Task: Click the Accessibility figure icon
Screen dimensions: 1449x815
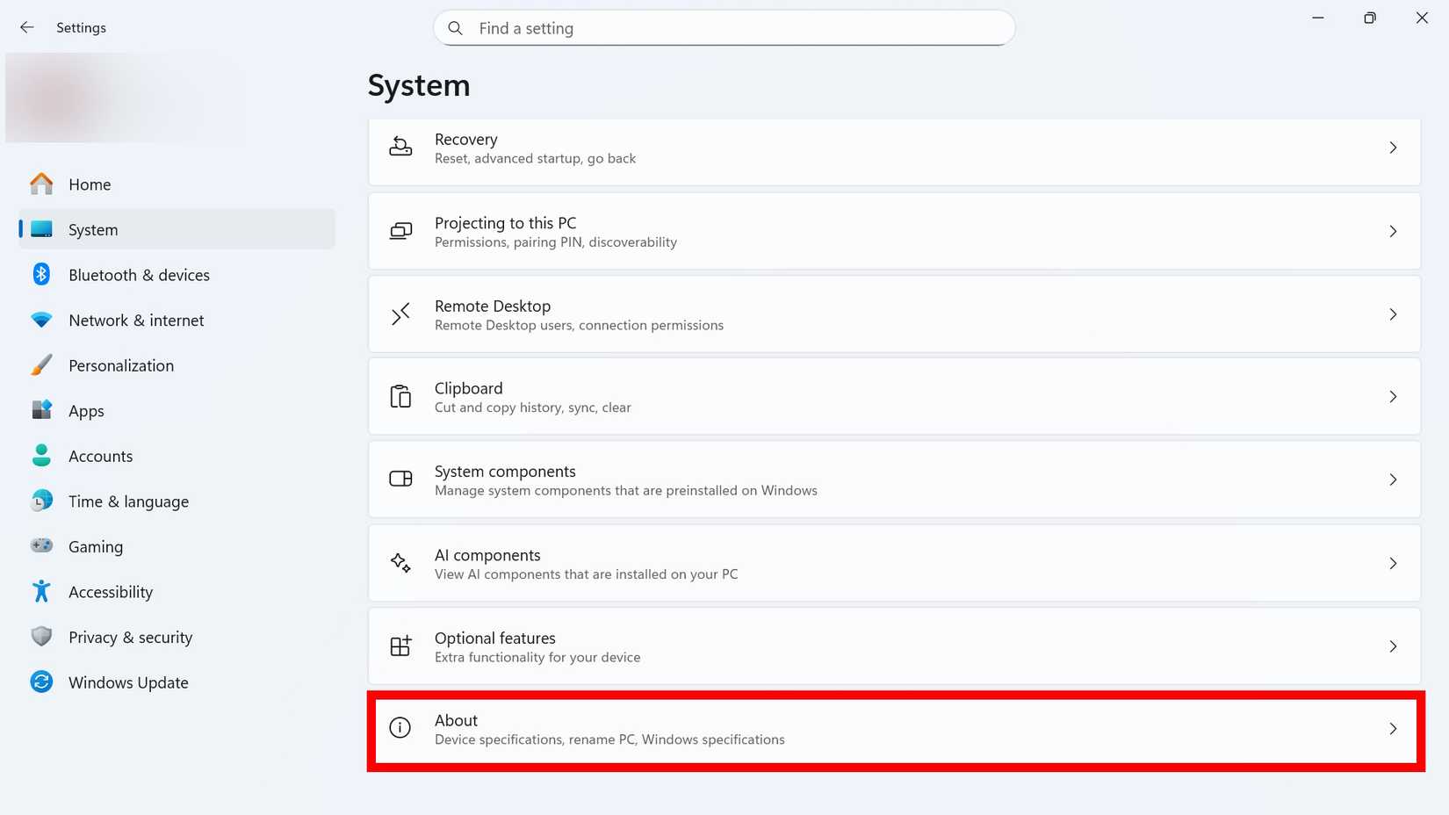Action: [41, 591]
